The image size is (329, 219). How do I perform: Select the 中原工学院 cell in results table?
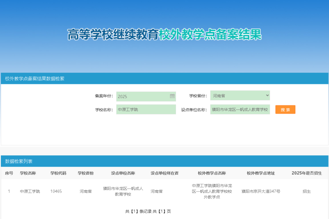coord(30,191)
